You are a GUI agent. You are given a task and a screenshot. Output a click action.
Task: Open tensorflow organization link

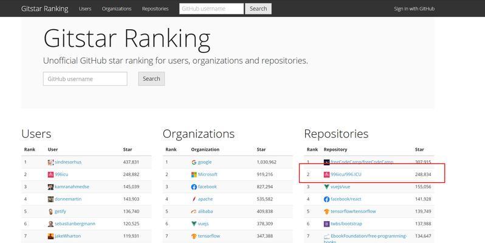[209, 236]
